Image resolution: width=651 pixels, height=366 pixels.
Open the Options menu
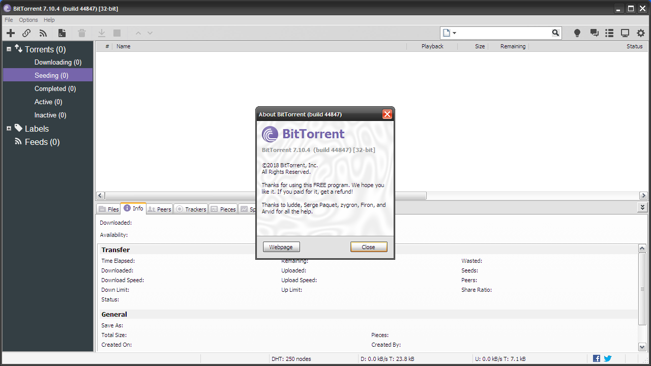pyautogui.click(x=28, y=20)
